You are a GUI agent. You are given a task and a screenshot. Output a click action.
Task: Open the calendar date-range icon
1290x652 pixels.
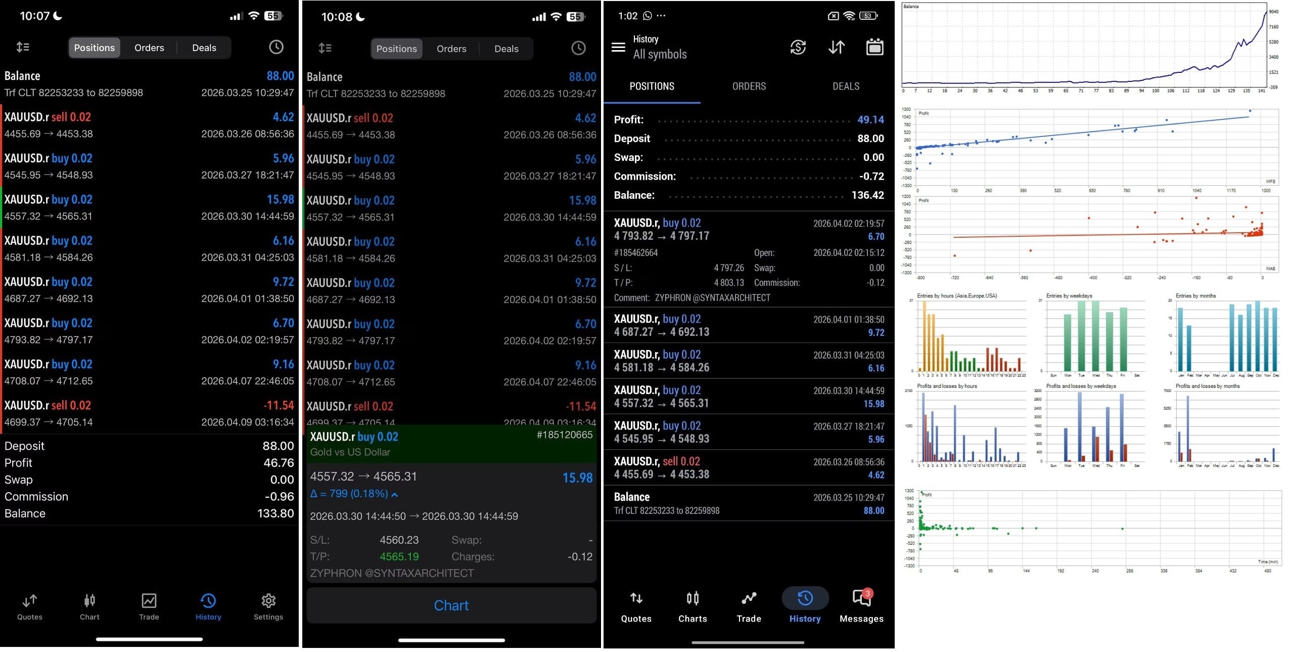874,48
